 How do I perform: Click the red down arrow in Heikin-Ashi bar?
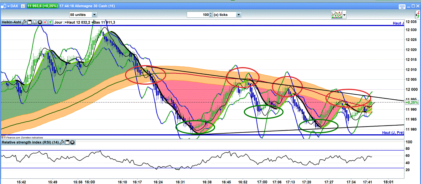[x=45, y=22]
